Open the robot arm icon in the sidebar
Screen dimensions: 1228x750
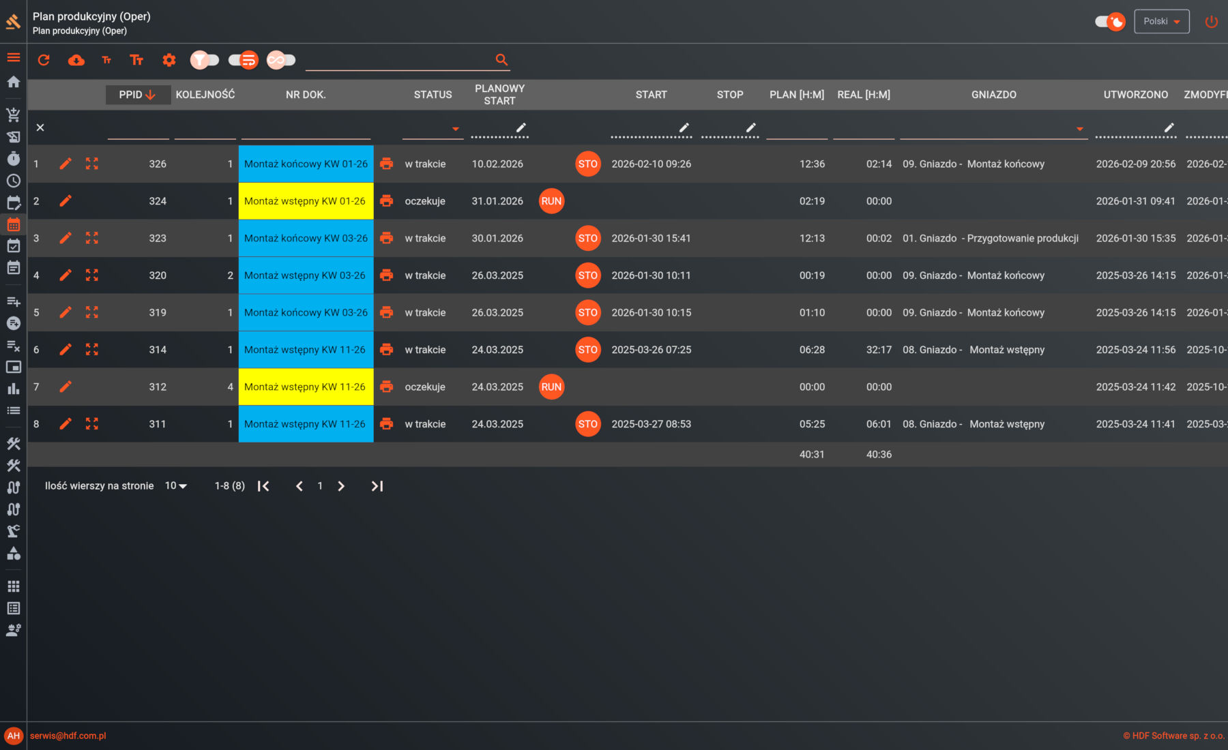(14, 531)
